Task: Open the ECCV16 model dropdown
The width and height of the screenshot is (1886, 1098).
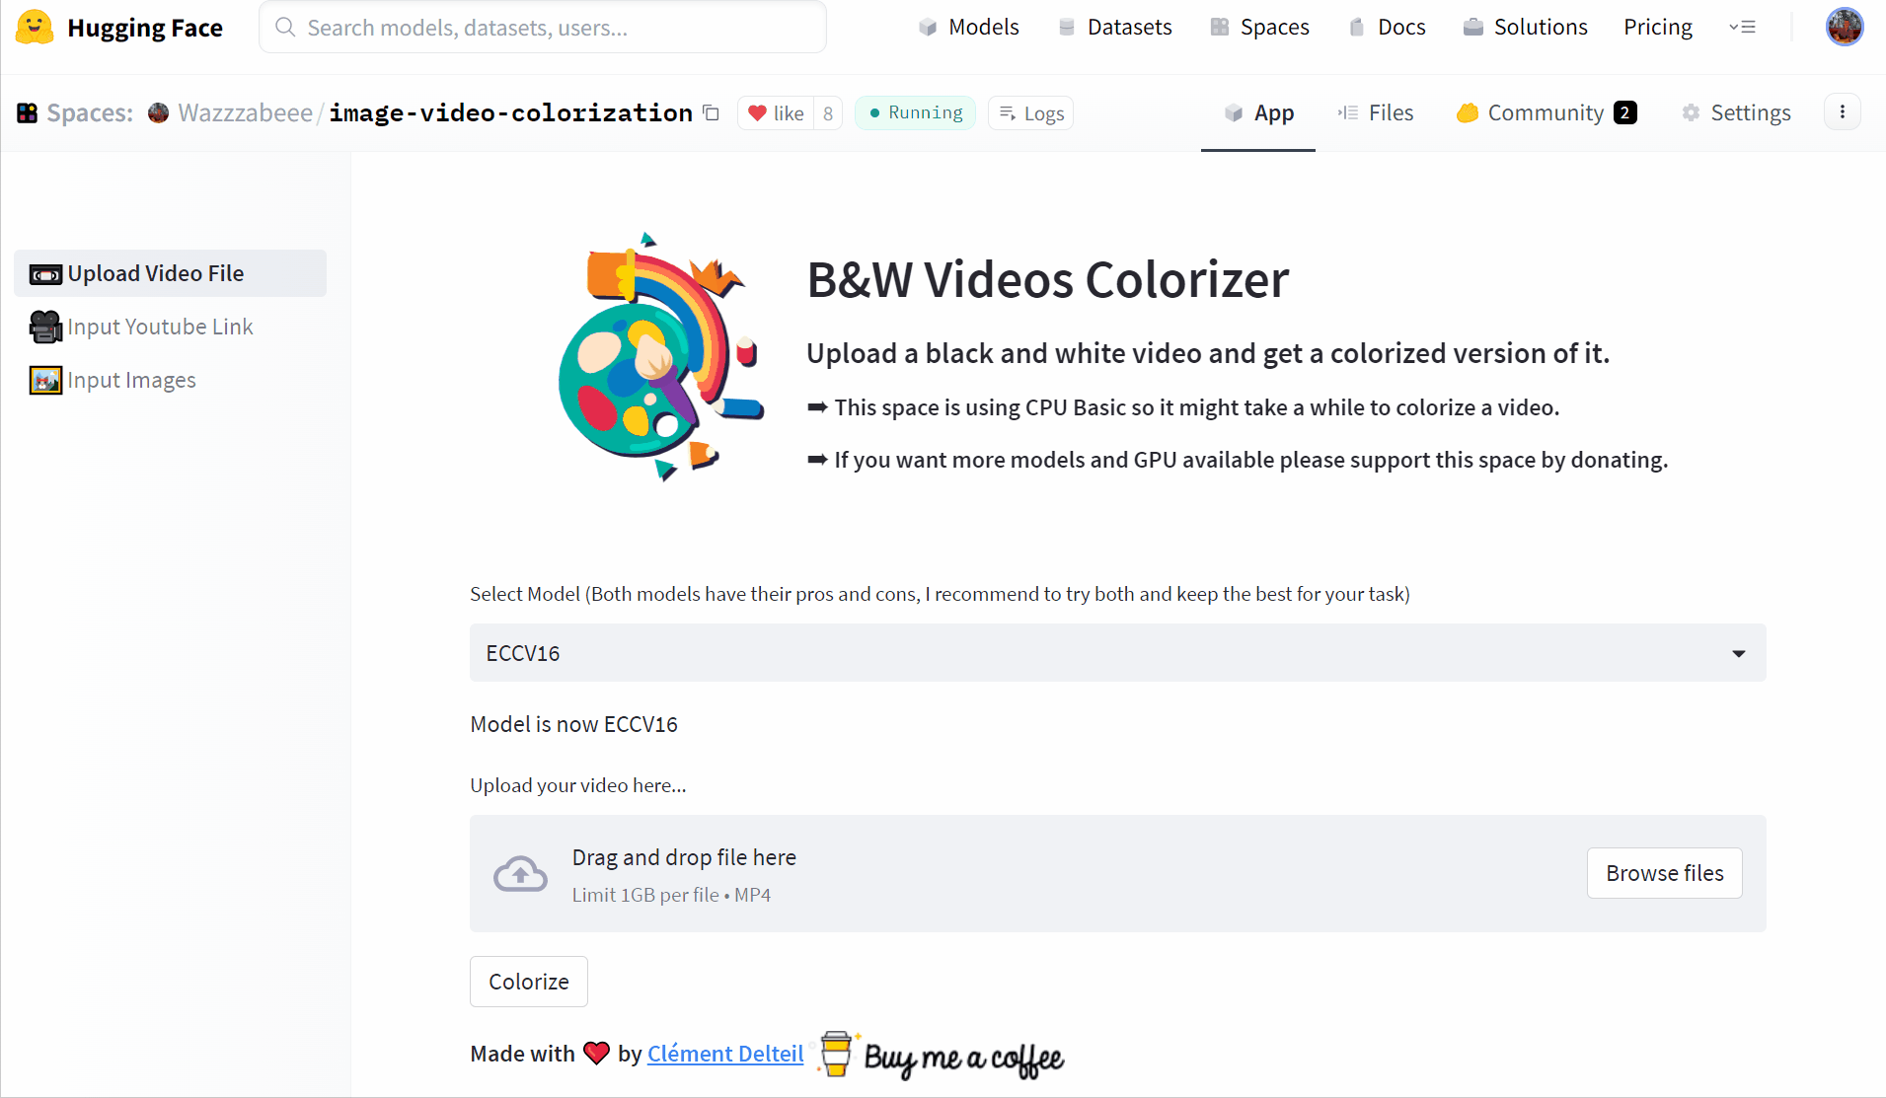Action: click(1117, 653)
